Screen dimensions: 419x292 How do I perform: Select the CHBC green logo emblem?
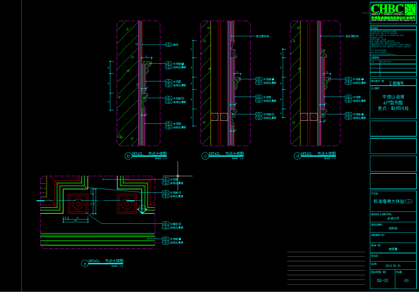click(x=410, y=9)
